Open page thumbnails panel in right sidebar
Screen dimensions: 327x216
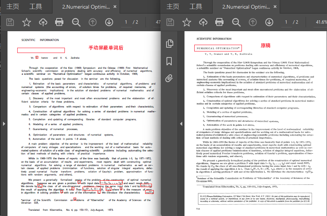(x=169, y=44)
